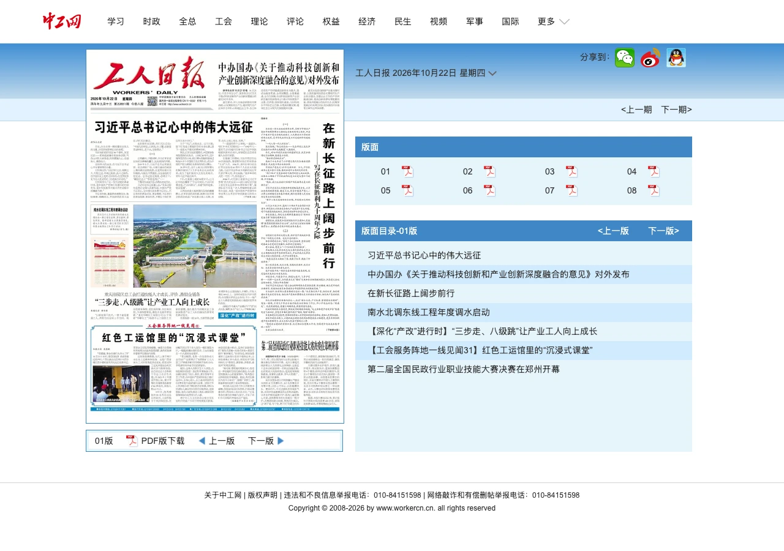Image resolution: width=784 pixels, height=551 pixels.
Task: Open the 中办国办 科技创新 article link
Action: click(499, 274)
